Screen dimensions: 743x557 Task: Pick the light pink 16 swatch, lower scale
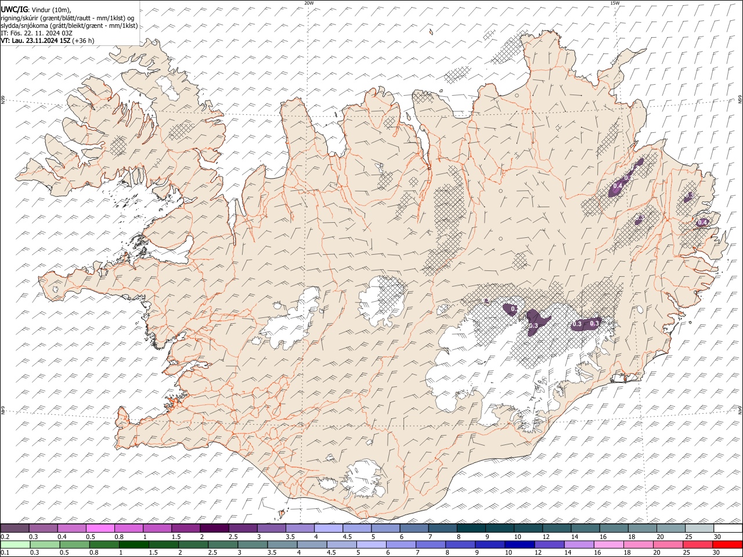(609, 544)
